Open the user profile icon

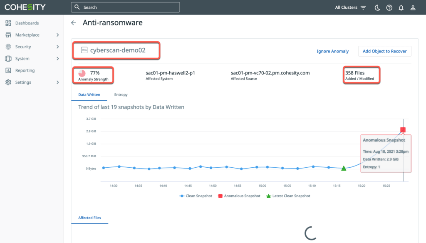pos(413,7)
